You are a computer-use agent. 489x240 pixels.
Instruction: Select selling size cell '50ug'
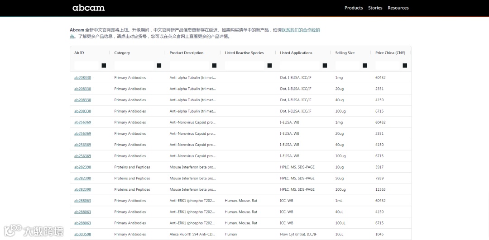pyautogui.click(x=340, y=179)
